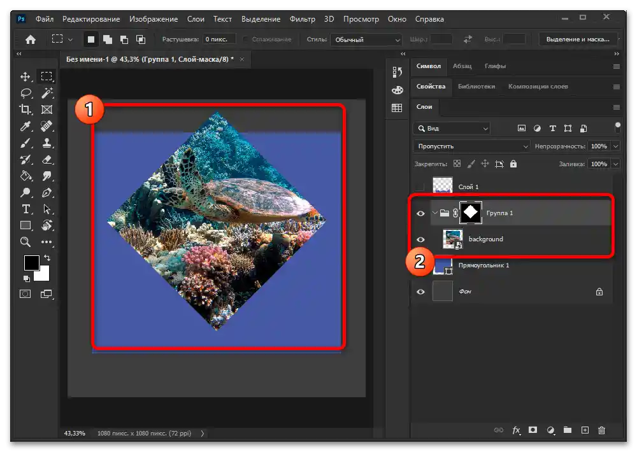
Task: Select the Path Selection tool
Action: (x=47, y=209)
